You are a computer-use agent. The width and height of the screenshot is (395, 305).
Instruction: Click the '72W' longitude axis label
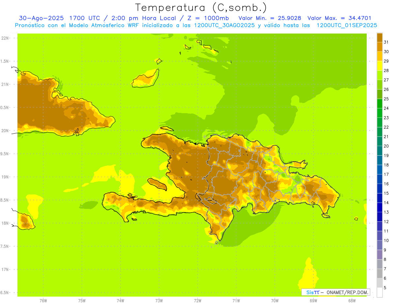pos(197,300)
